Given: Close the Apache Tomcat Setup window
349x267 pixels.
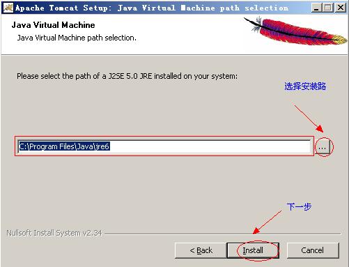Looking at the screenshot, I should coord(341,8).
